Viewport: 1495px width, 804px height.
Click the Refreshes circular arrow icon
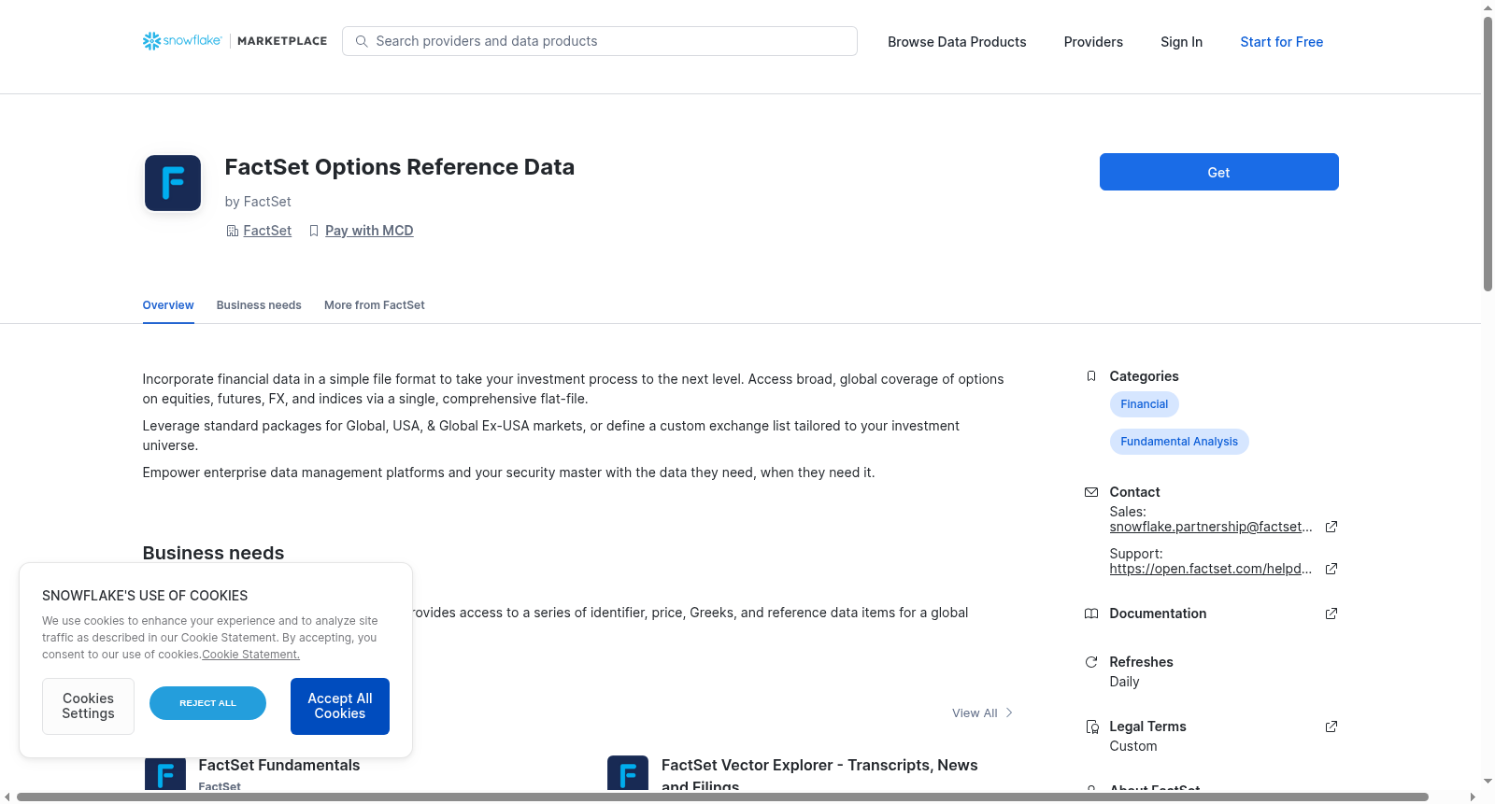point(1090,662)
